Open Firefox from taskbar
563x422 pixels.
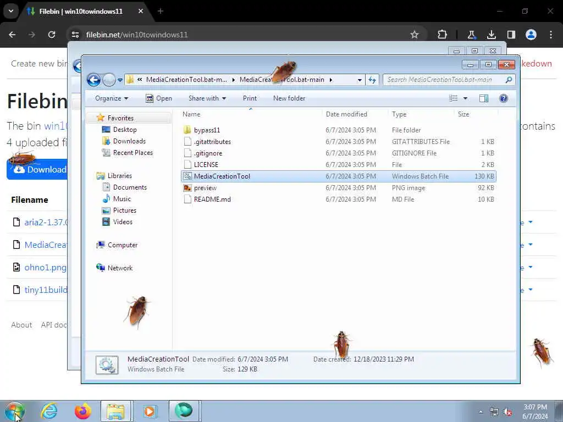[x=83, y=411]
